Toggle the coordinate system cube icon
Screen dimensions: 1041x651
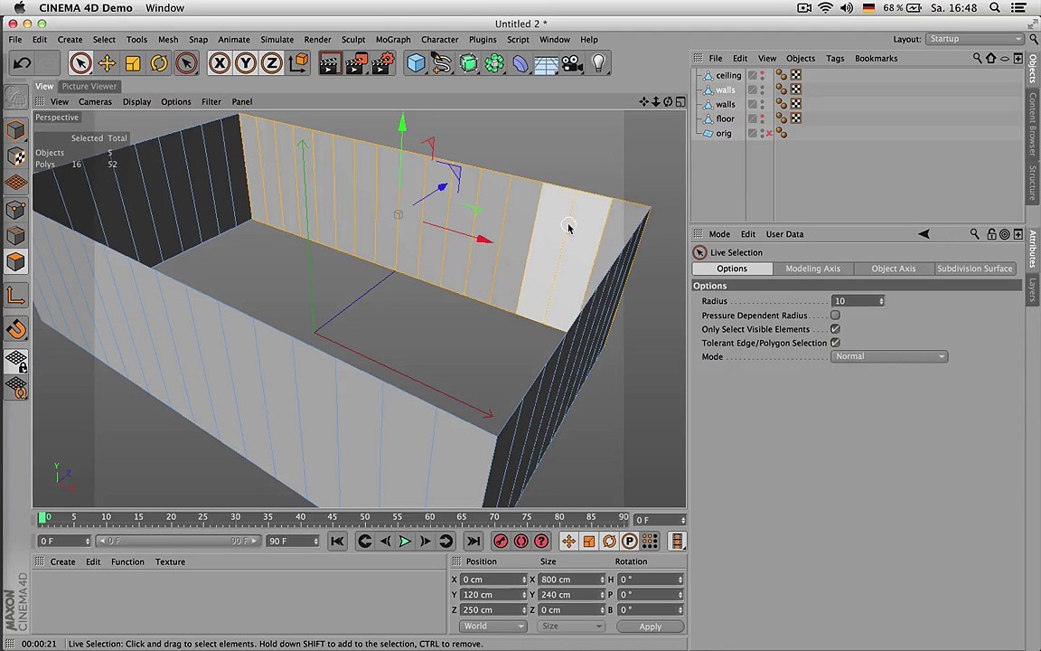pyautogui.click(x=298, y=63)
